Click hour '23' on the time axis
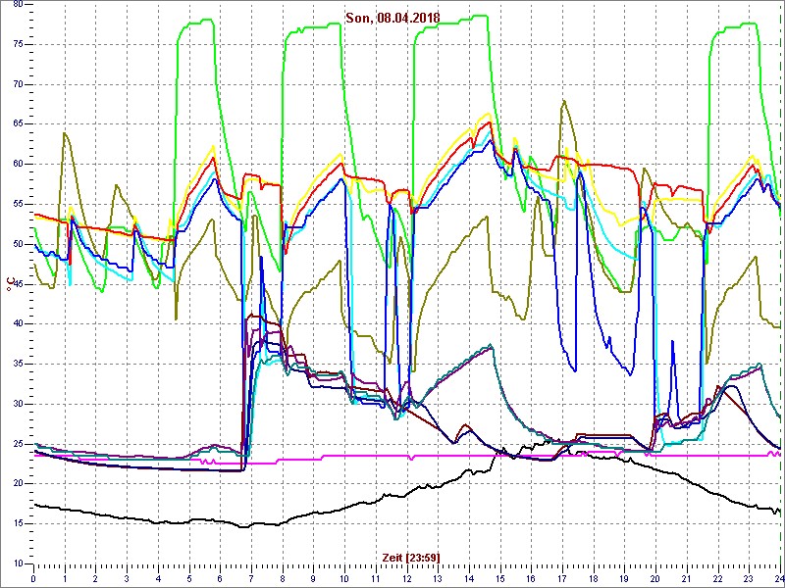785x588 pixels. click(748, 578)
